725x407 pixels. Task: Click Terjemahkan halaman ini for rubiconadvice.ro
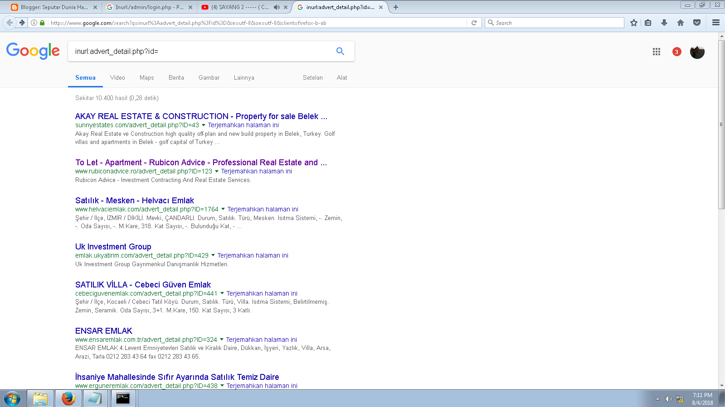pyautogui.click(x=257, y=171)
